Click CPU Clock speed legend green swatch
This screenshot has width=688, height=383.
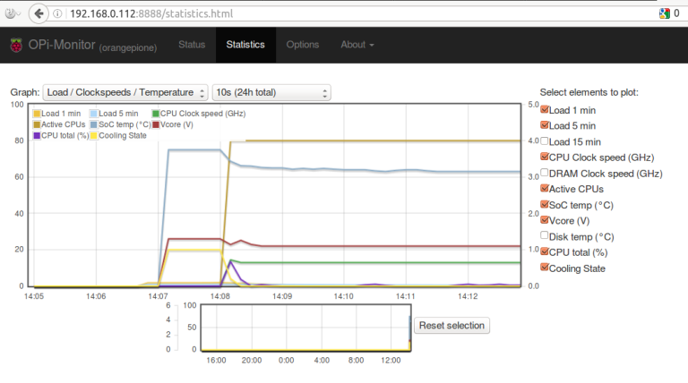point(155,114)
